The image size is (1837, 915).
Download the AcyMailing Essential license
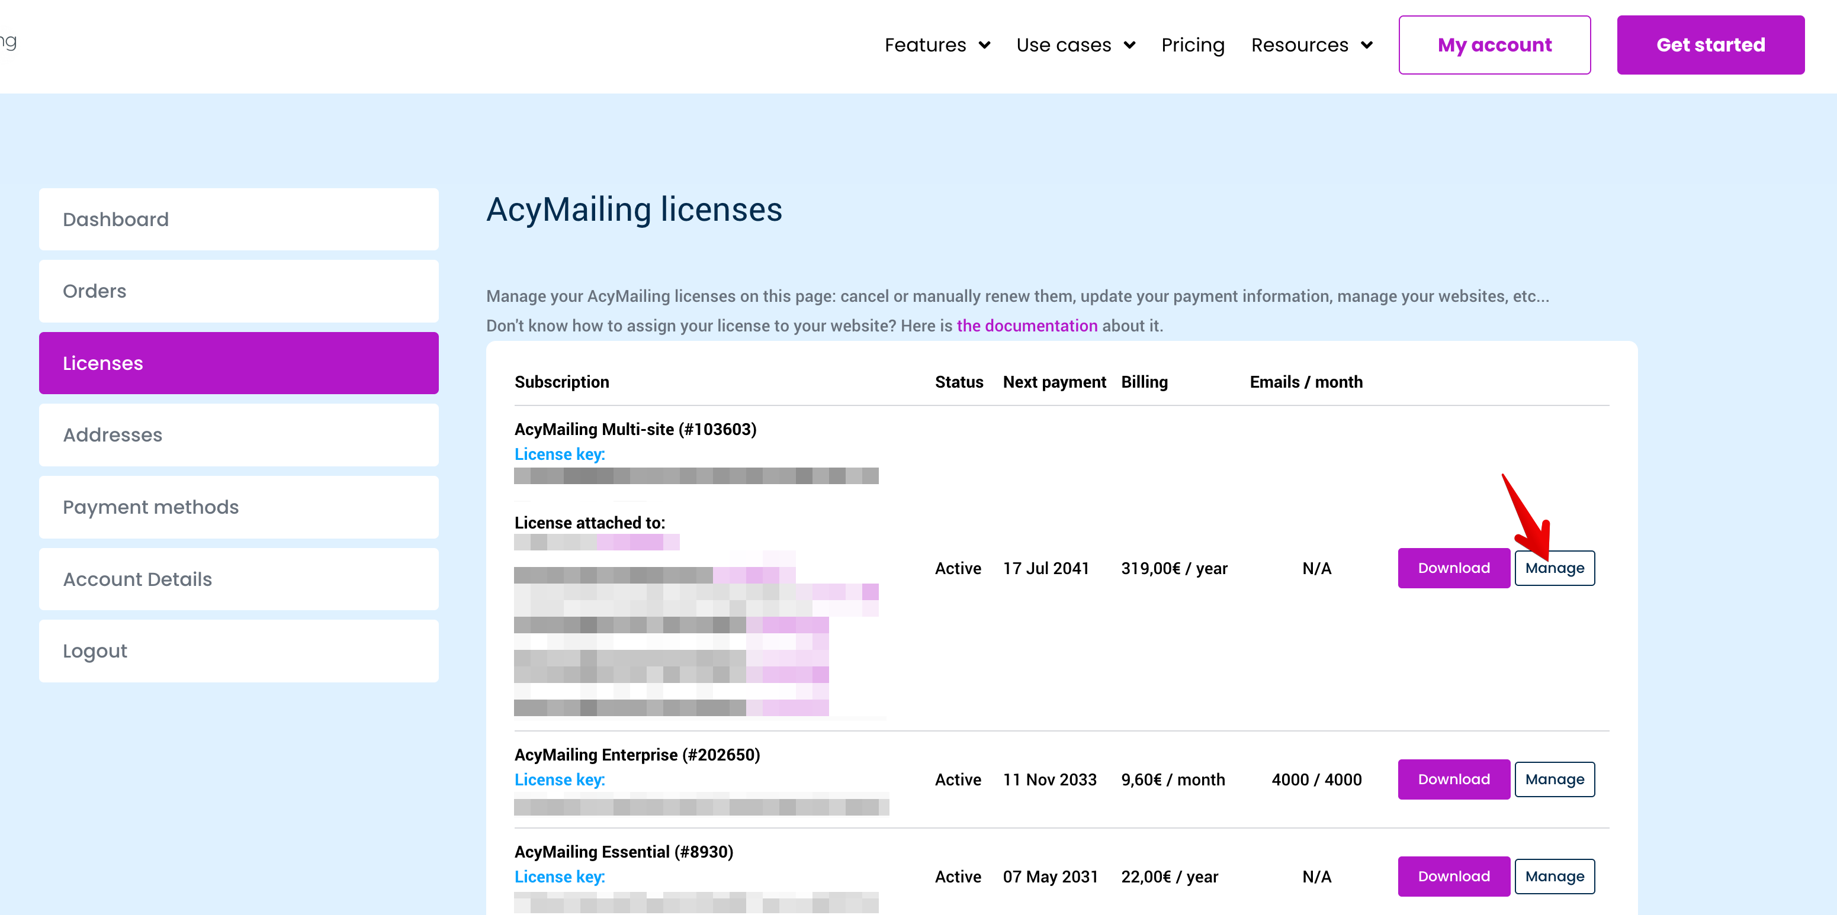coord(1453,876)
